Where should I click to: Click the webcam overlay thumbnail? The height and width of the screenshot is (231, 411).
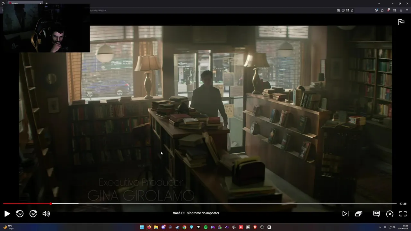pyautogui.click(x=47, y=28)
